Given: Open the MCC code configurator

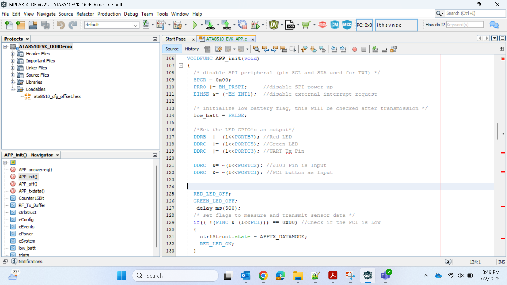Looking at the screenshot, I should tap(347, 25).
